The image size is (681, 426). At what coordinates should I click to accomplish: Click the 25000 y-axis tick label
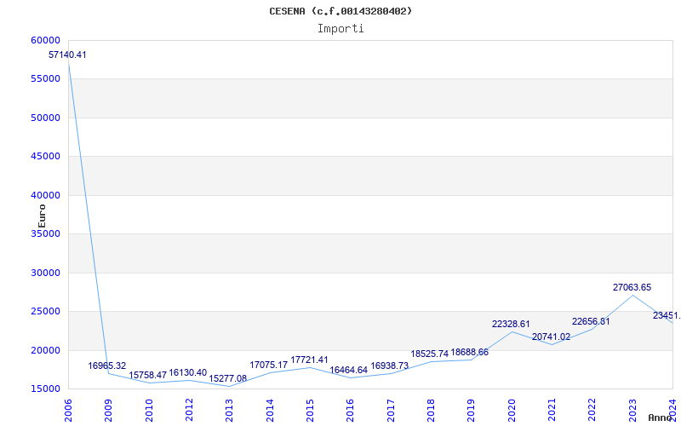tap(46, 311)
